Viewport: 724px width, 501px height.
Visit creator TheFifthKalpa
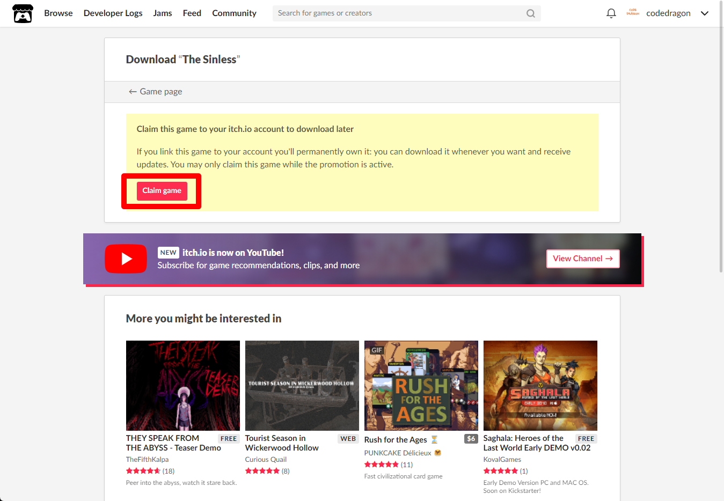pos(147,460)
